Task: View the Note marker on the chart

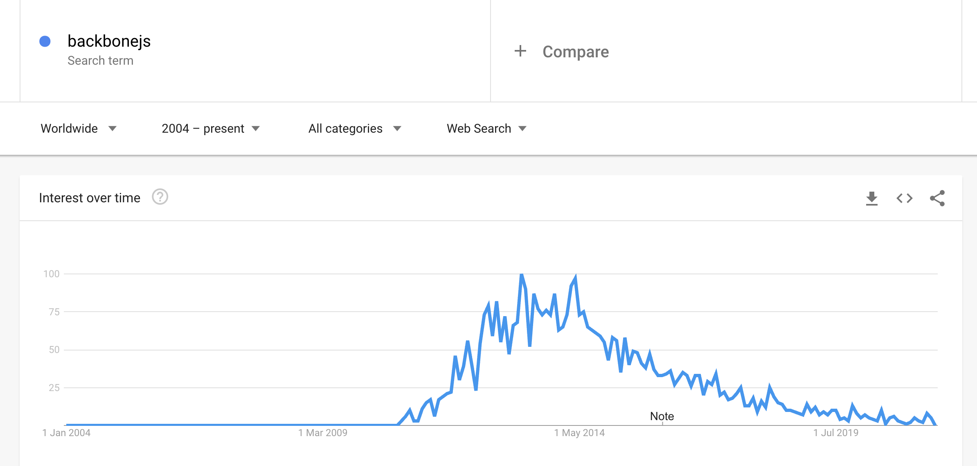Action: click(662, 416)
